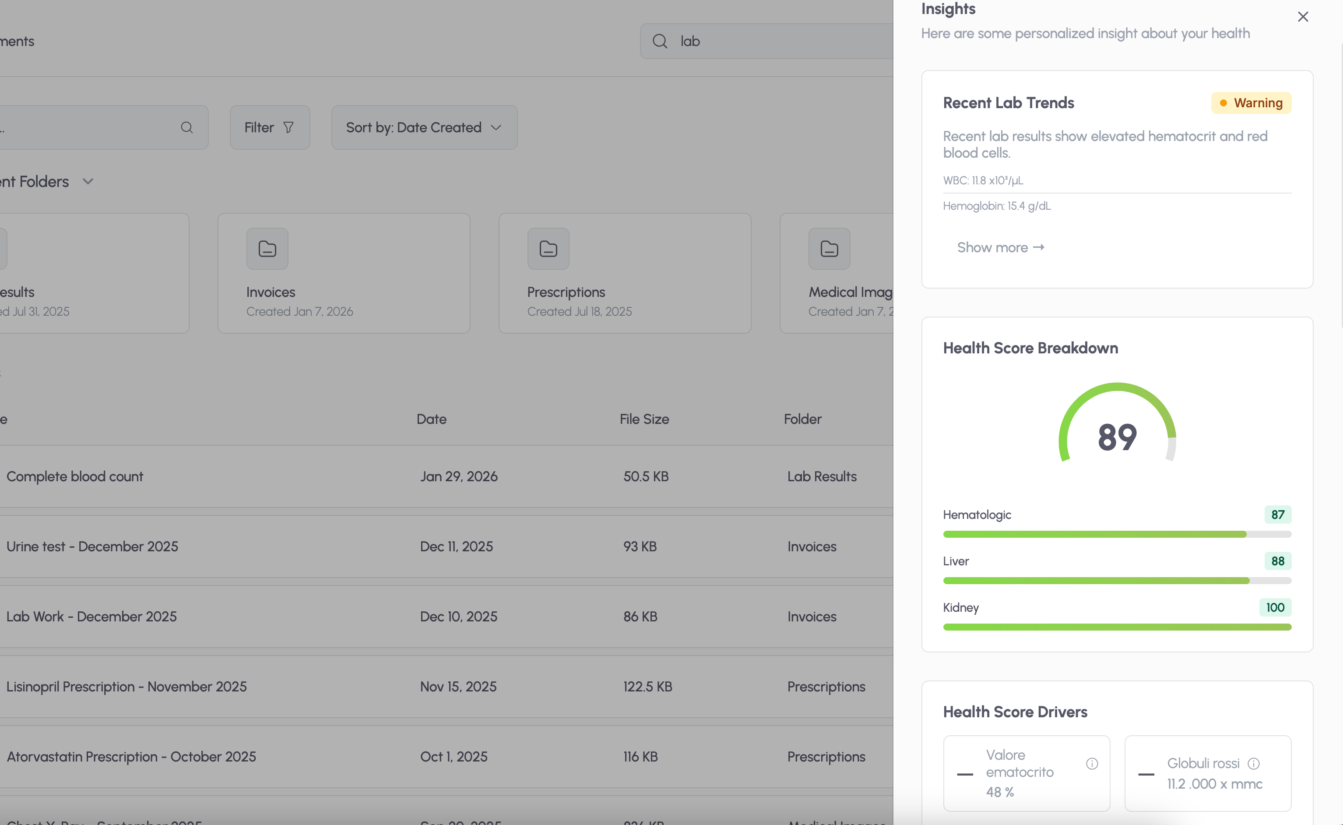1343x825 pixels.
Task: Open Sort by Date Created dropdown
Action: (x=424, y=128)
